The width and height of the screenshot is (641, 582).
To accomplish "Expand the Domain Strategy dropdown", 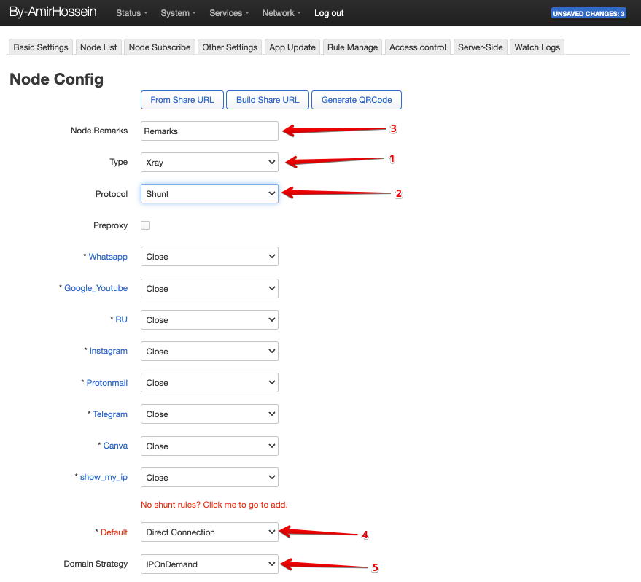I will click(x=209, y=564).
